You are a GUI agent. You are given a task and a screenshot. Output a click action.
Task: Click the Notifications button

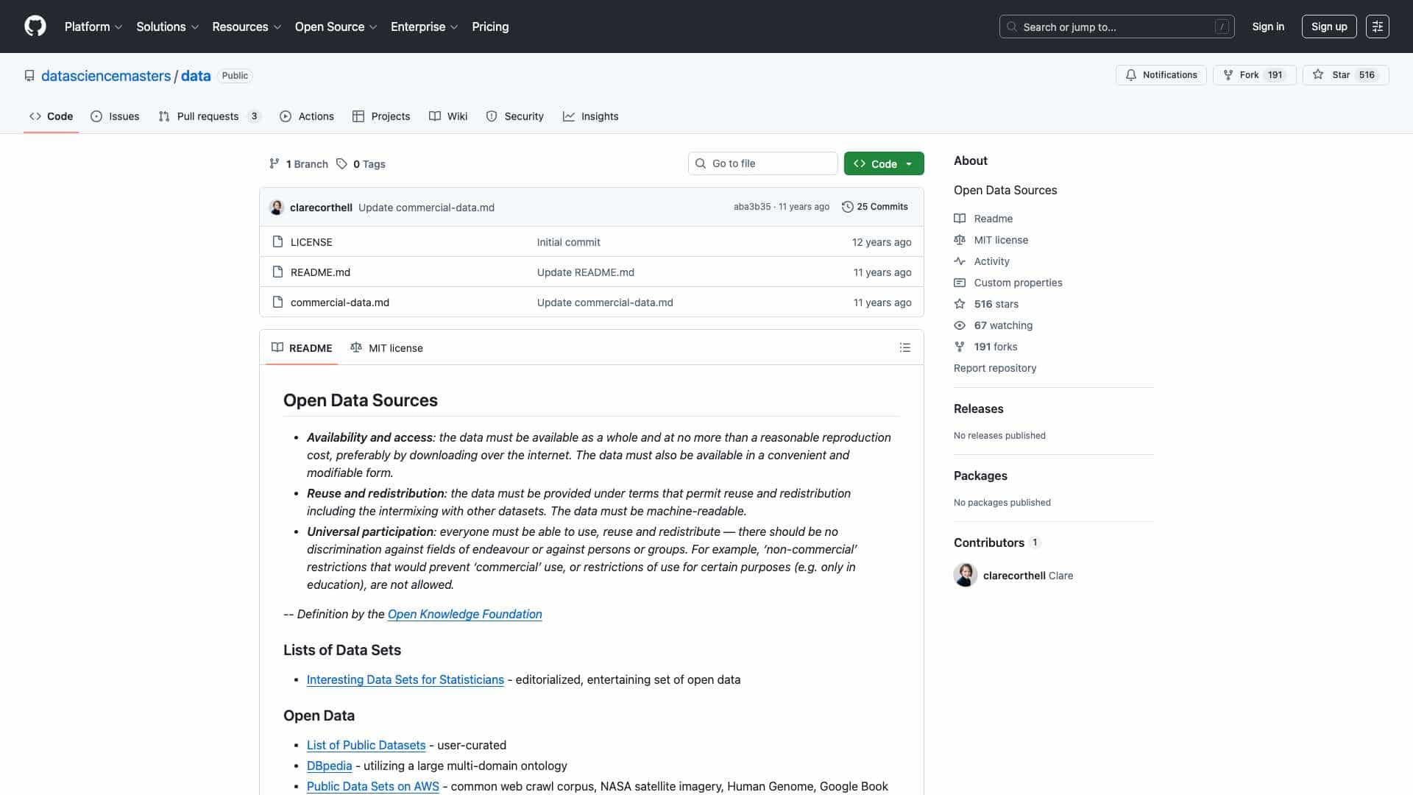[1161, 75]
